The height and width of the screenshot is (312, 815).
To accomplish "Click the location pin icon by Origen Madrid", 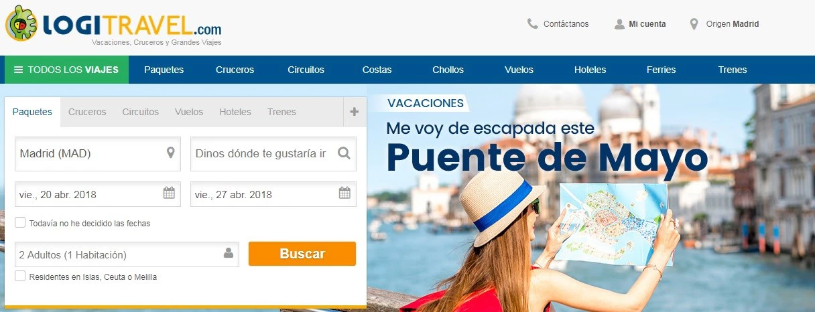I will pyautogui.click(x=694, y=24).
